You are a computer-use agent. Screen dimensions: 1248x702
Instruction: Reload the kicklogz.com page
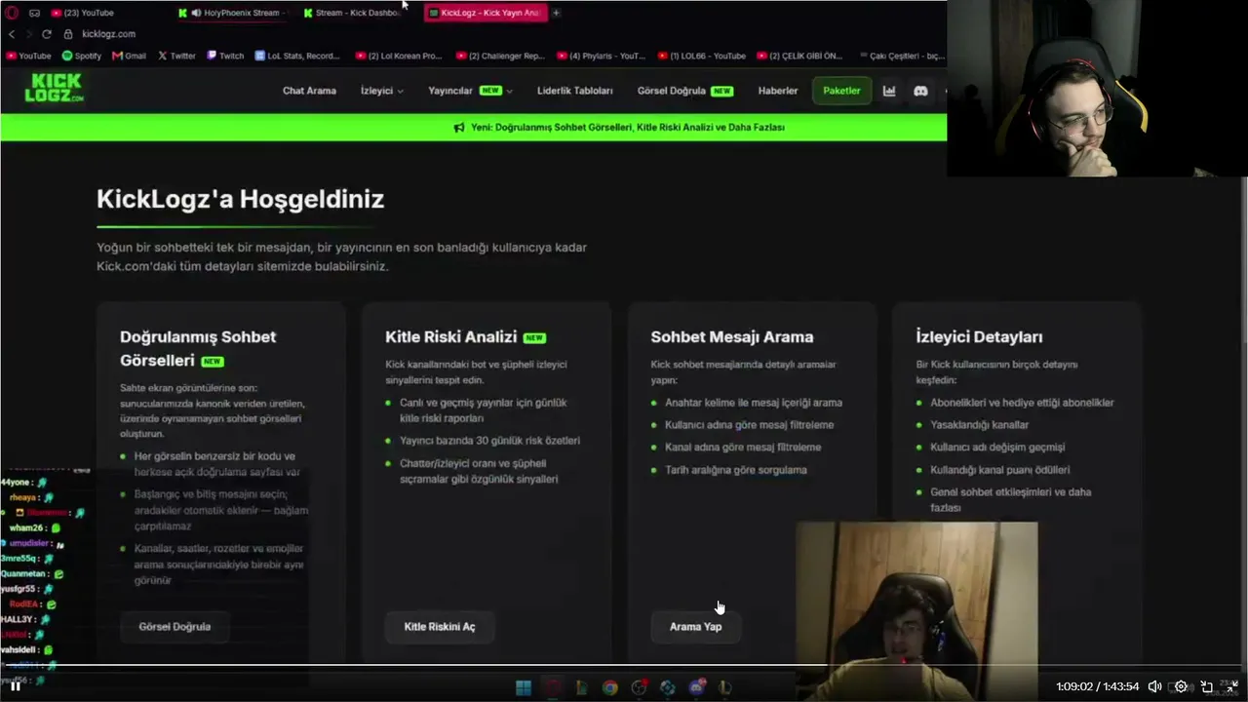pos(46,34)
